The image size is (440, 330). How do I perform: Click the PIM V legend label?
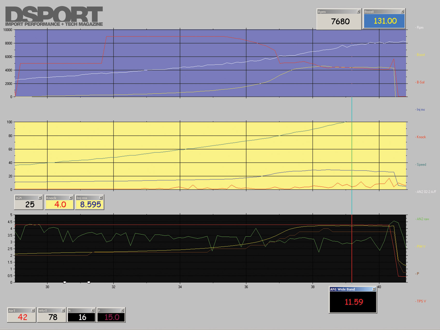click(421, 247)
